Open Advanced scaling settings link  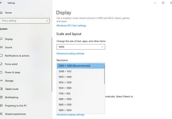point(70,54)
